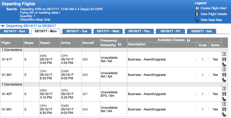Select the 05/16/17 - Tue tab
Image resolution: width=231 pixels, height=118 pixels.
(77, 31)
